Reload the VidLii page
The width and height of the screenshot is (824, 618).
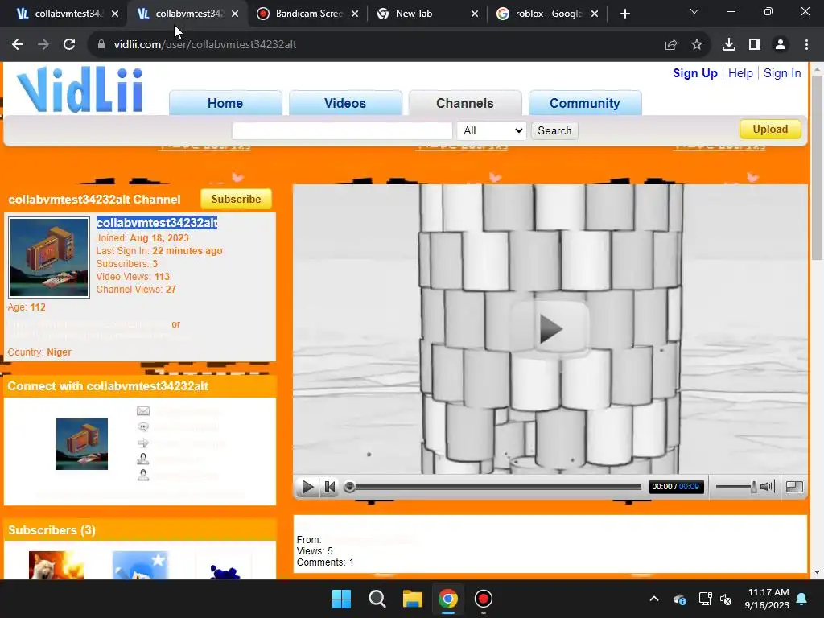pyautogui.click(x=69, y=45)
